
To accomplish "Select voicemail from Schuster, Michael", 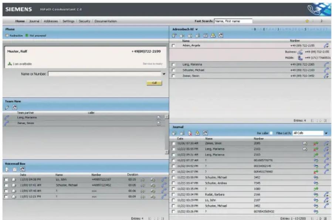I will [x=67, y=185].
